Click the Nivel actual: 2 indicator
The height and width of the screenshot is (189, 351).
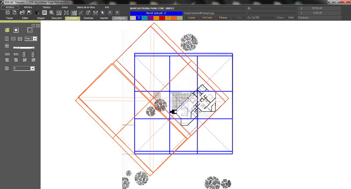156,13
